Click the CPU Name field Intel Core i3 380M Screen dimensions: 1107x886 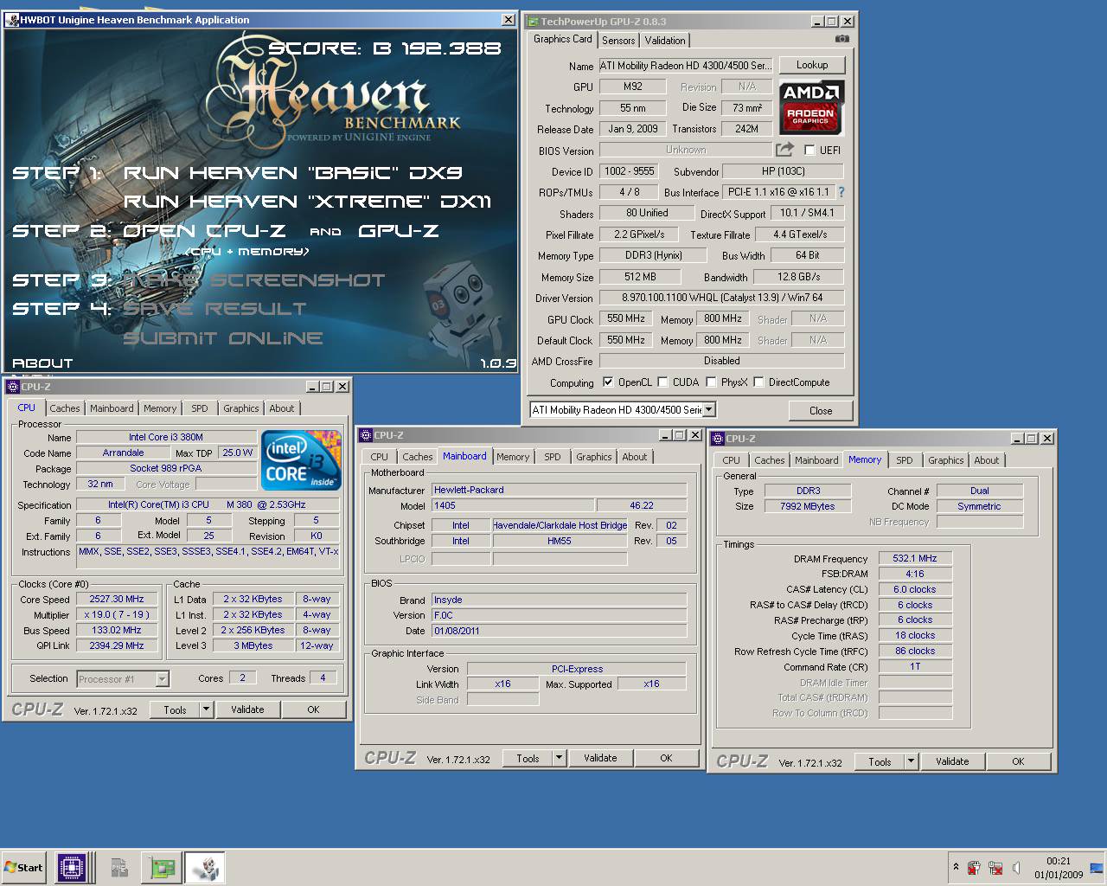pos(166,437)
